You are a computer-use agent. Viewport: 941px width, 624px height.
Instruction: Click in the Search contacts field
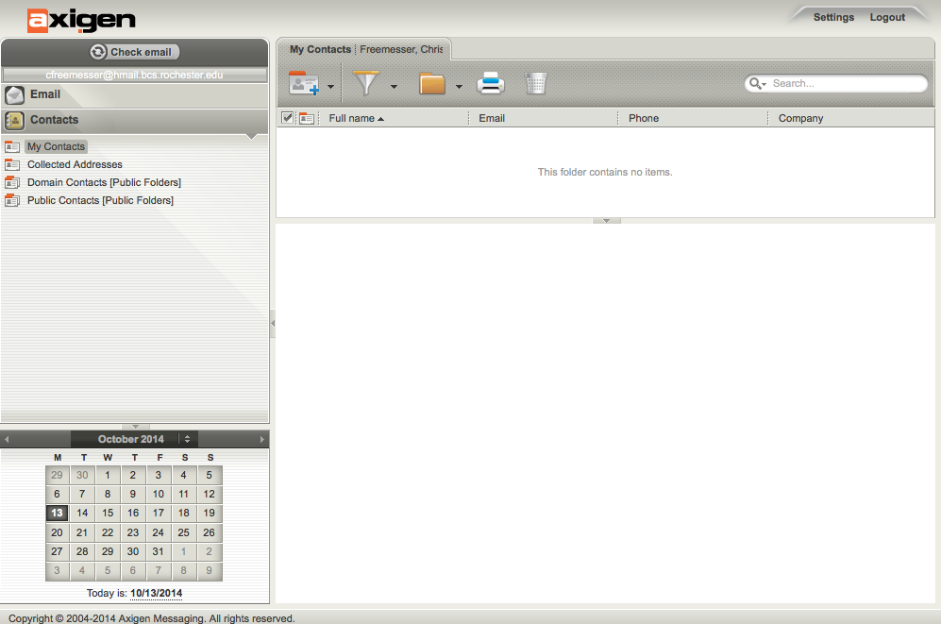click(845, 84)
